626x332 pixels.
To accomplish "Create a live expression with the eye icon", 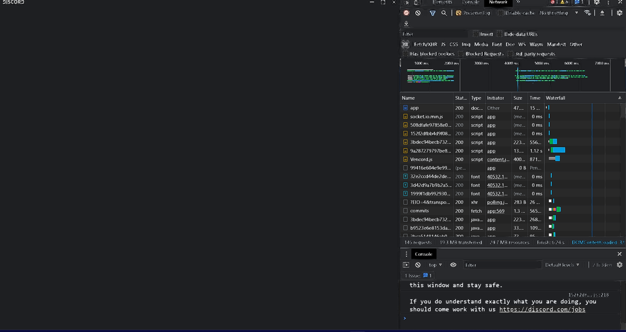I will [x=453, y=265].
